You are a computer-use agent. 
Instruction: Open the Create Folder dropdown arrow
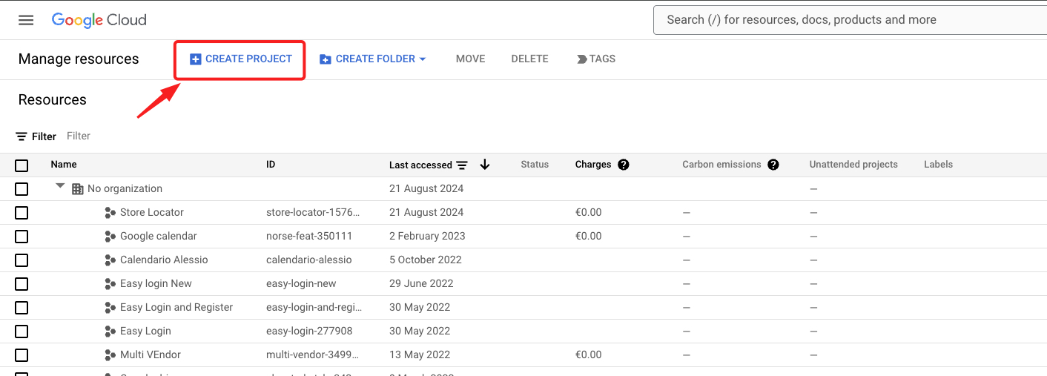tap(423, 59)
